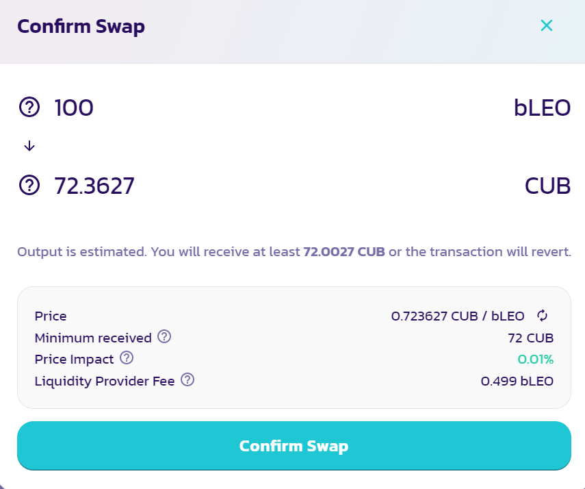The height and width of the screenshot is (489, 585).
Task: Click the 72.3627 output amount
Action: pyautogui.click(x=94, y=185)
